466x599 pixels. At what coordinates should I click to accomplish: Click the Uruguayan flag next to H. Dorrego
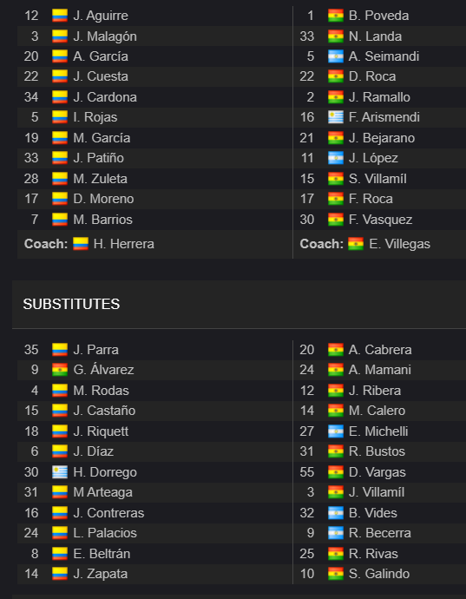[60, 472]
